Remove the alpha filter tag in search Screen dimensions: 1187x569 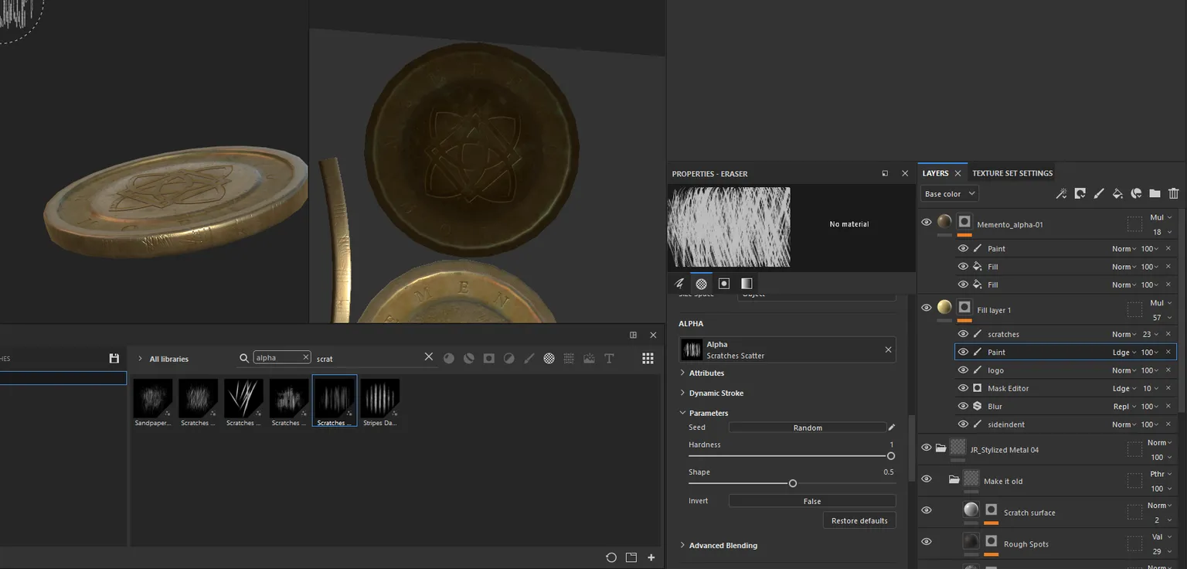point(305,358)
